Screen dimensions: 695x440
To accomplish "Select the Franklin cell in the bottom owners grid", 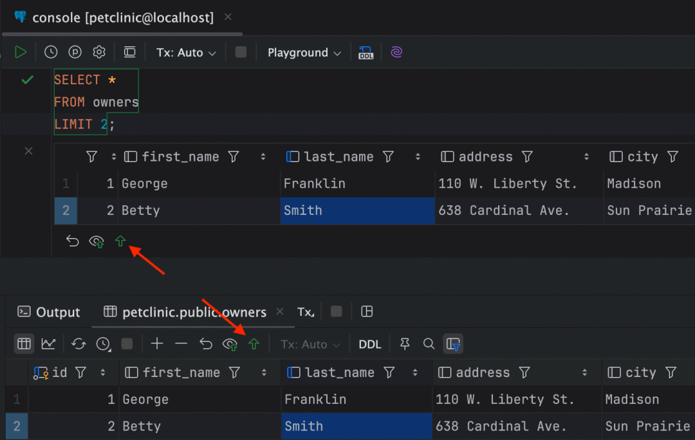I will tap(357, 399).
